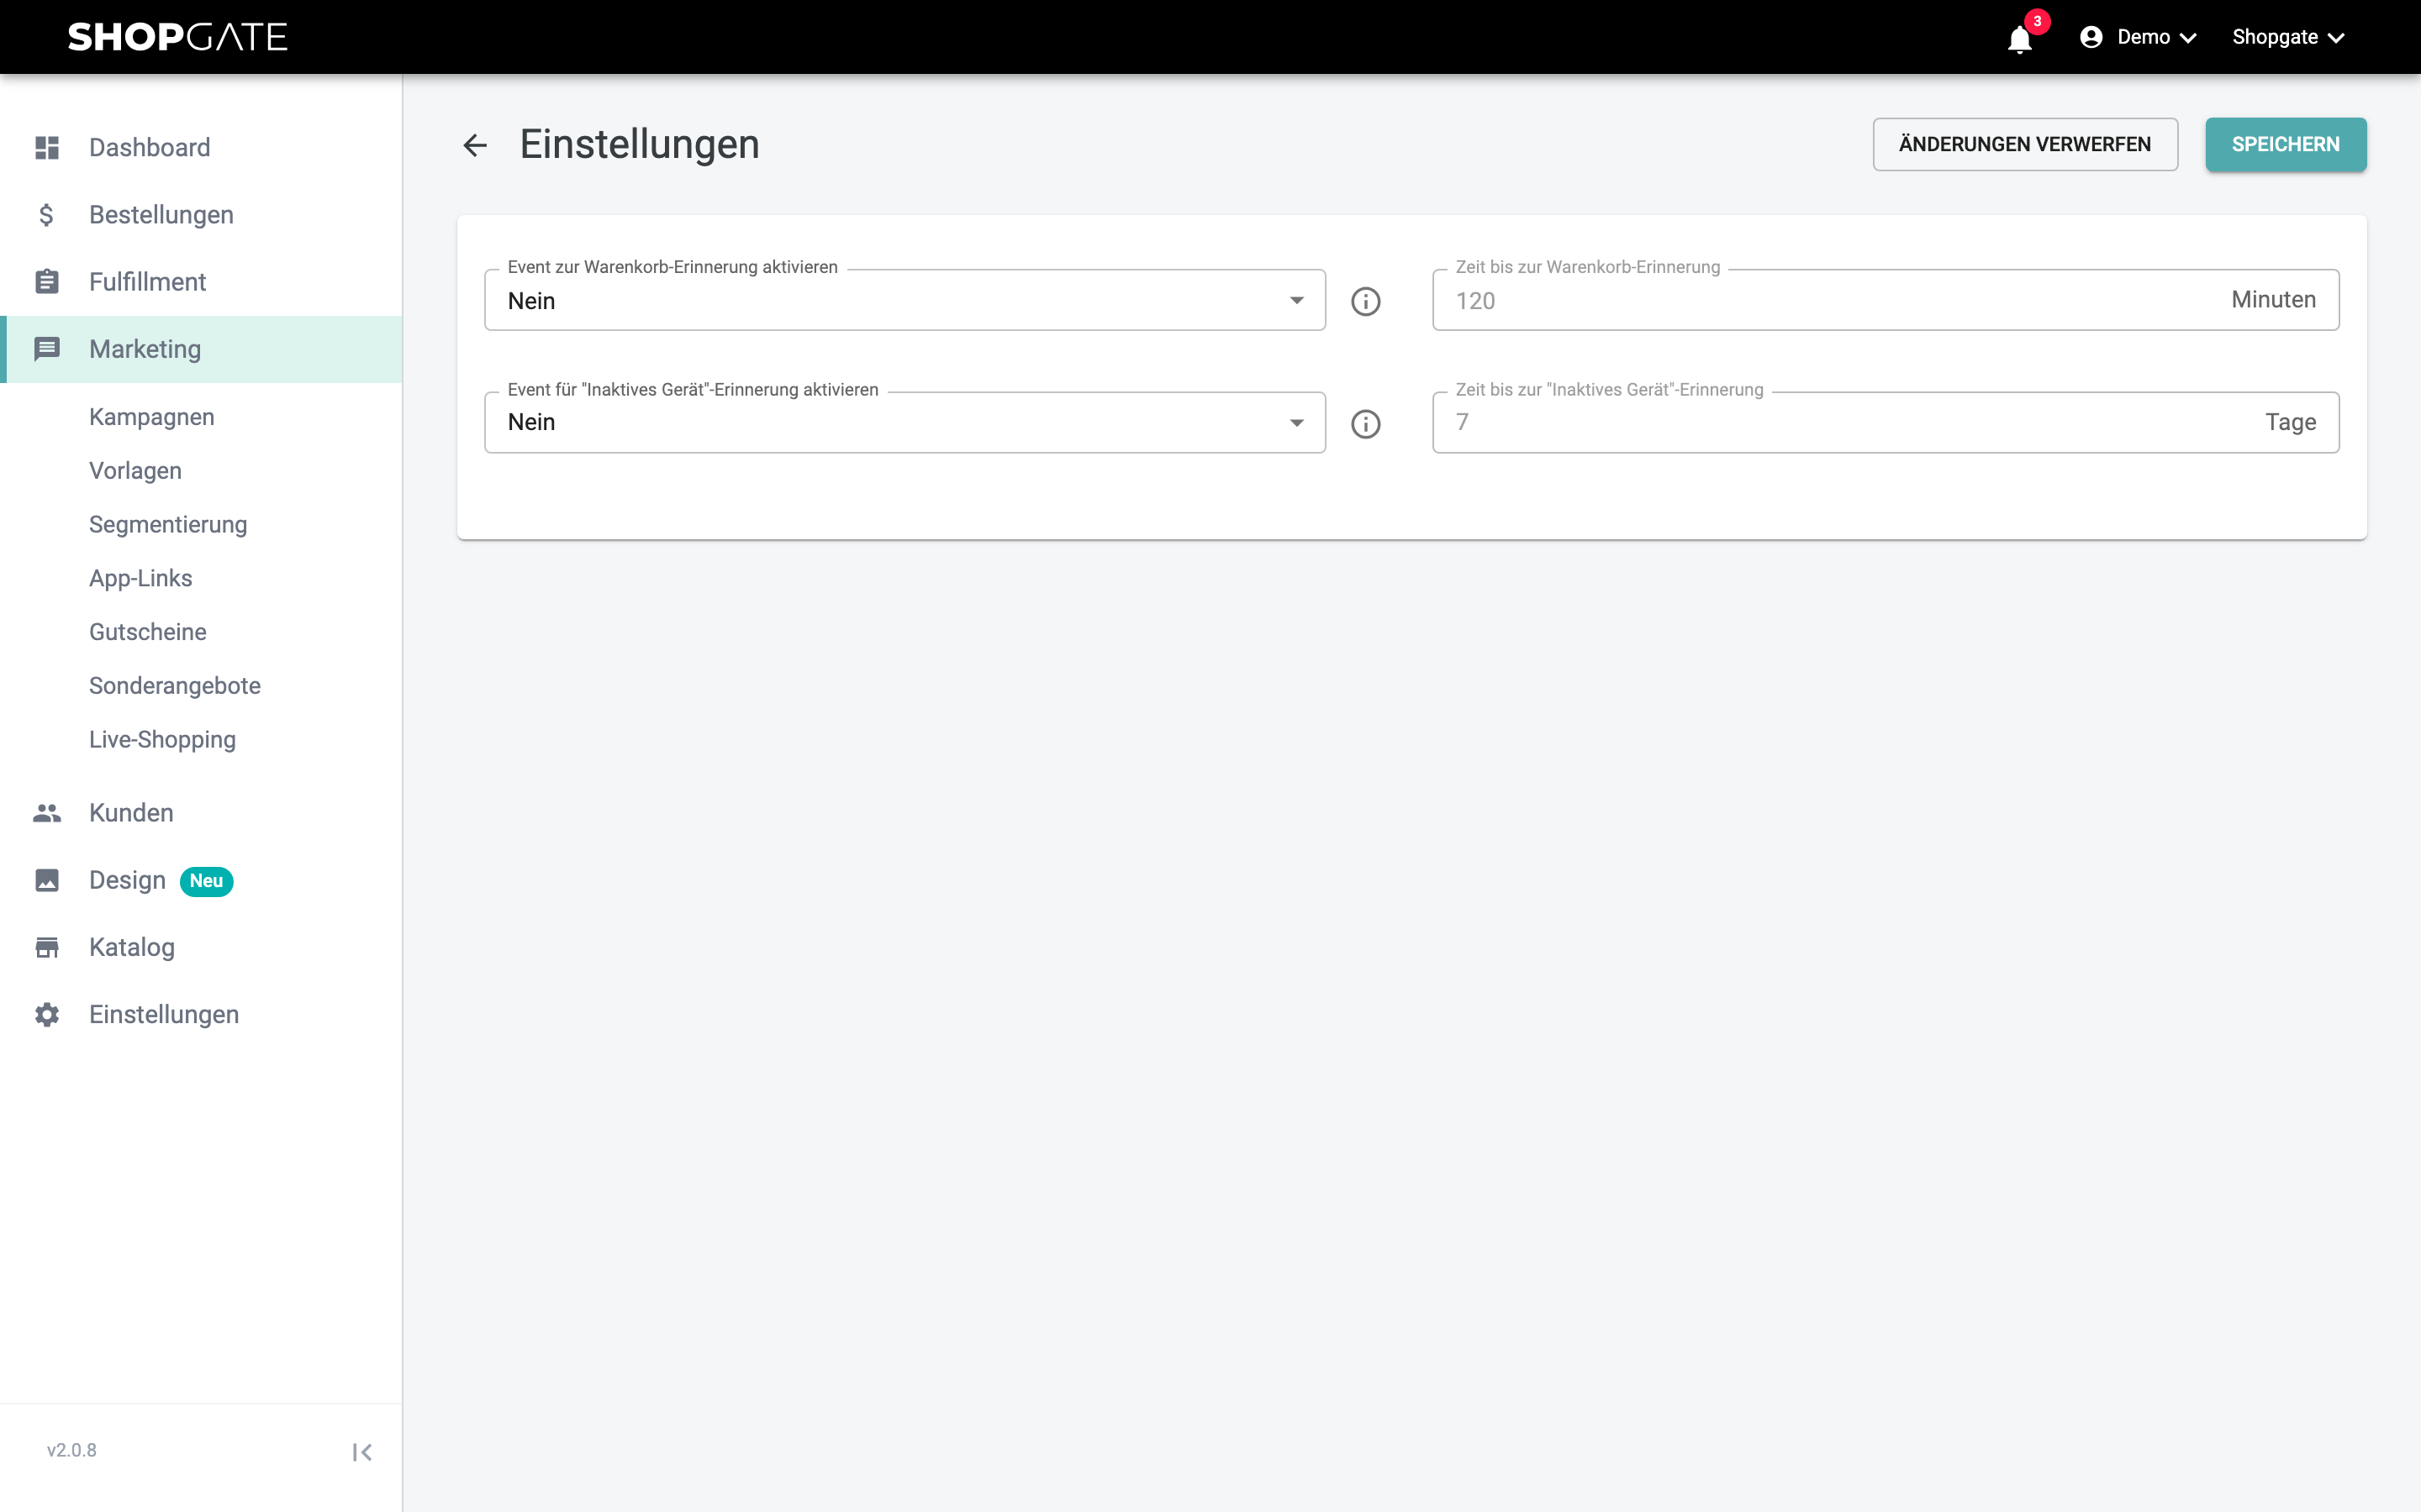Open the Live-Shopping submenu item
This screenshot has width=2421, height=1512.
(162, 740)
